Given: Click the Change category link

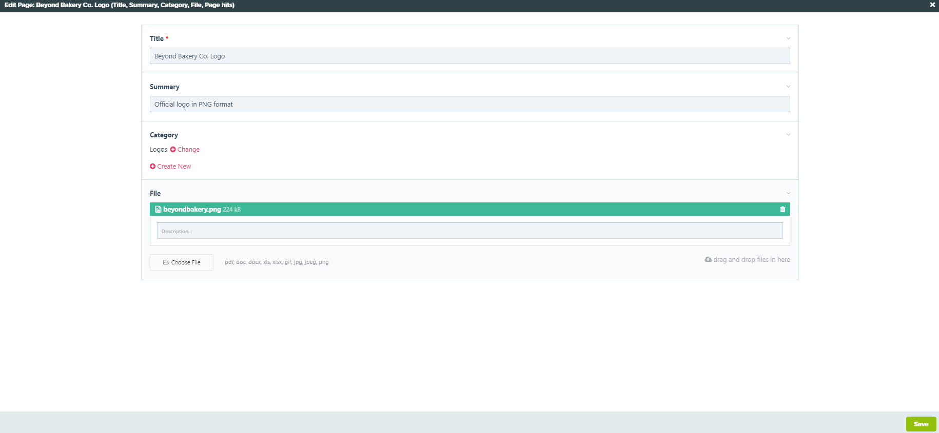Looking at the screenshot, I should (188, 150).
